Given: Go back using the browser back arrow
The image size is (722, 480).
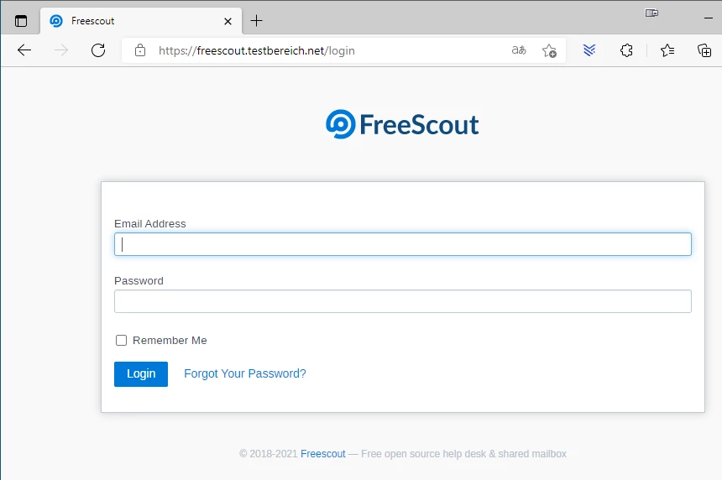Looking at the screenshot, I should tap(24, 50).
